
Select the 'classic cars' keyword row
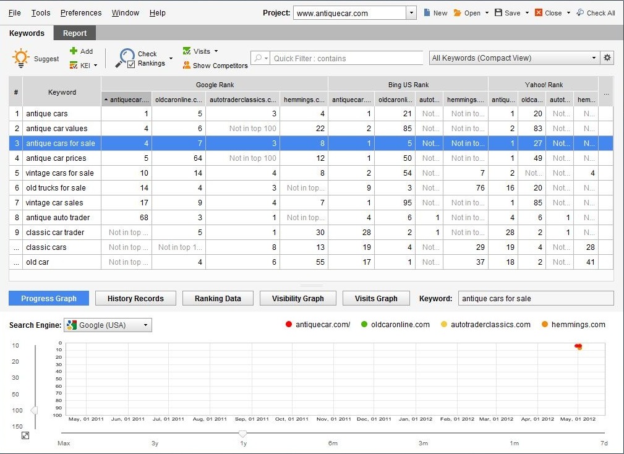click(311, 247)
